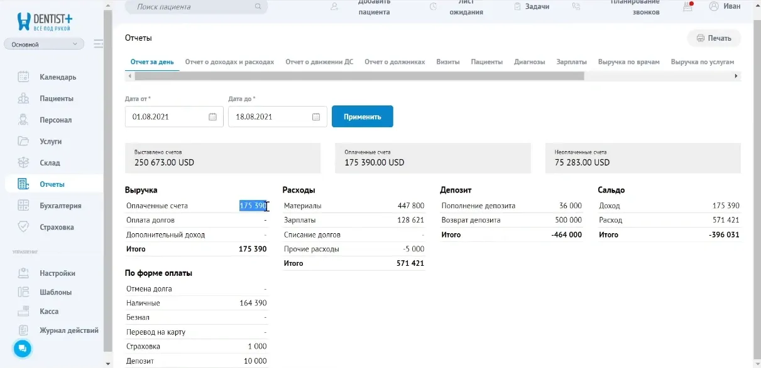Screen dimensions: 761x368
Task: Switch to Отчет за день tab
Action: click(x=152, y=62)
